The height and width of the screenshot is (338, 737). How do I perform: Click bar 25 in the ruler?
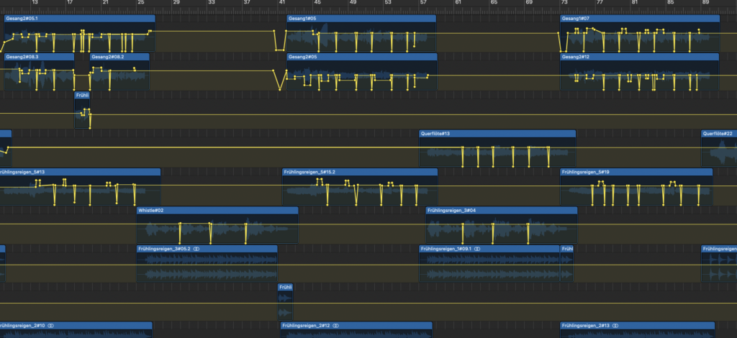(141, 2)
